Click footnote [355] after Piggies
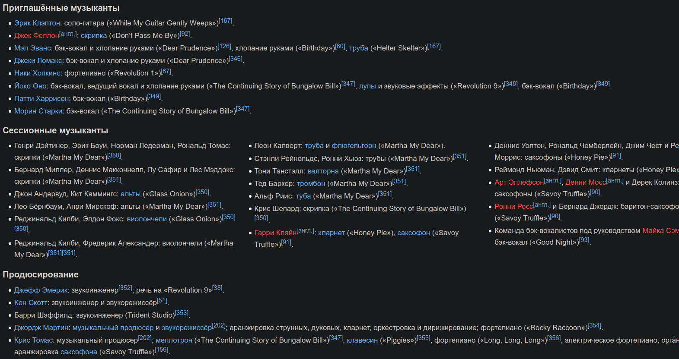The height and width of the screenshot is (359, 679). click(424, 338)
